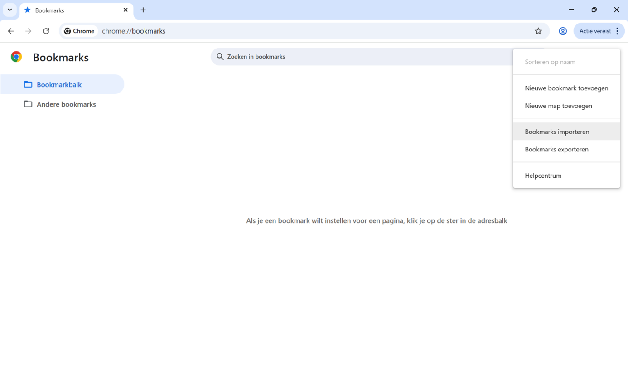Click inside the Zoeken in bookmarks field

(x=317, y=56)
